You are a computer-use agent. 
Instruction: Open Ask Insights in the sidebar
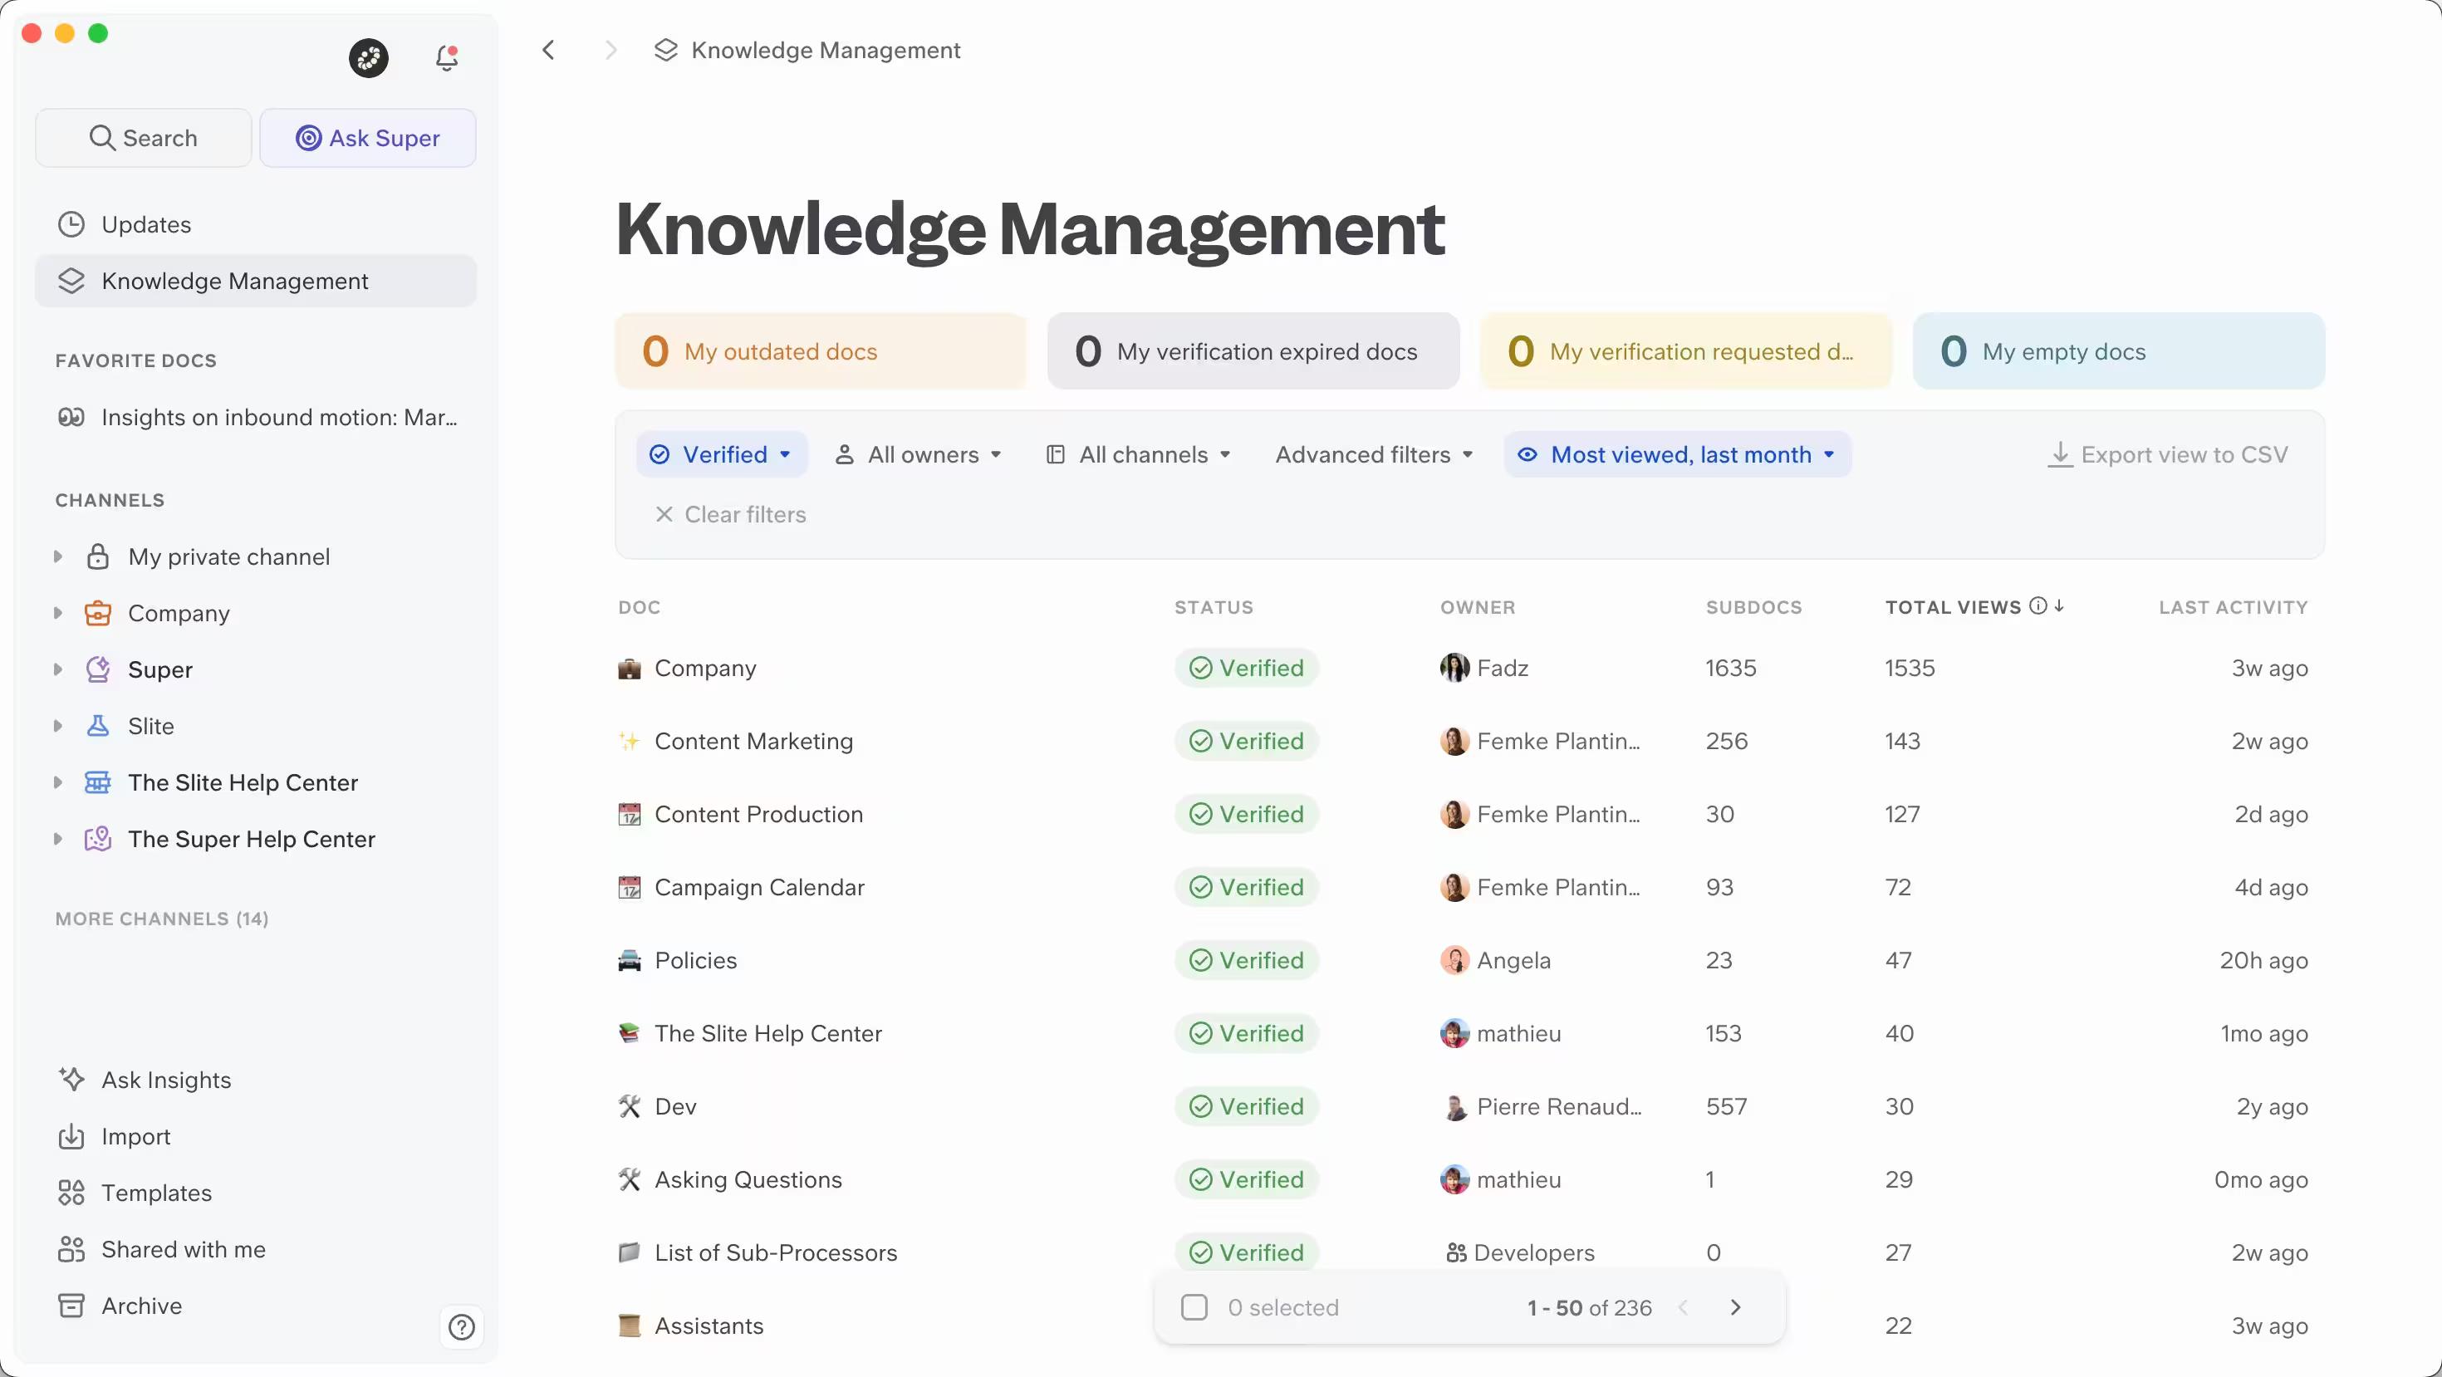click(256, 1080)
